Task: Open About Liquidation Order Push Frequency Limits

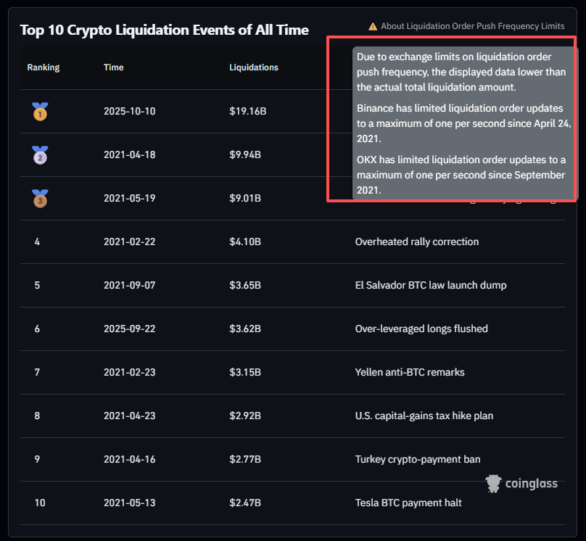Action: click(472, 26)
